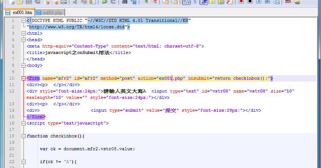This screenshot has width=321, height=168.
Task: Click the maxlength="10" attribute text
Action: pos(45,97)
